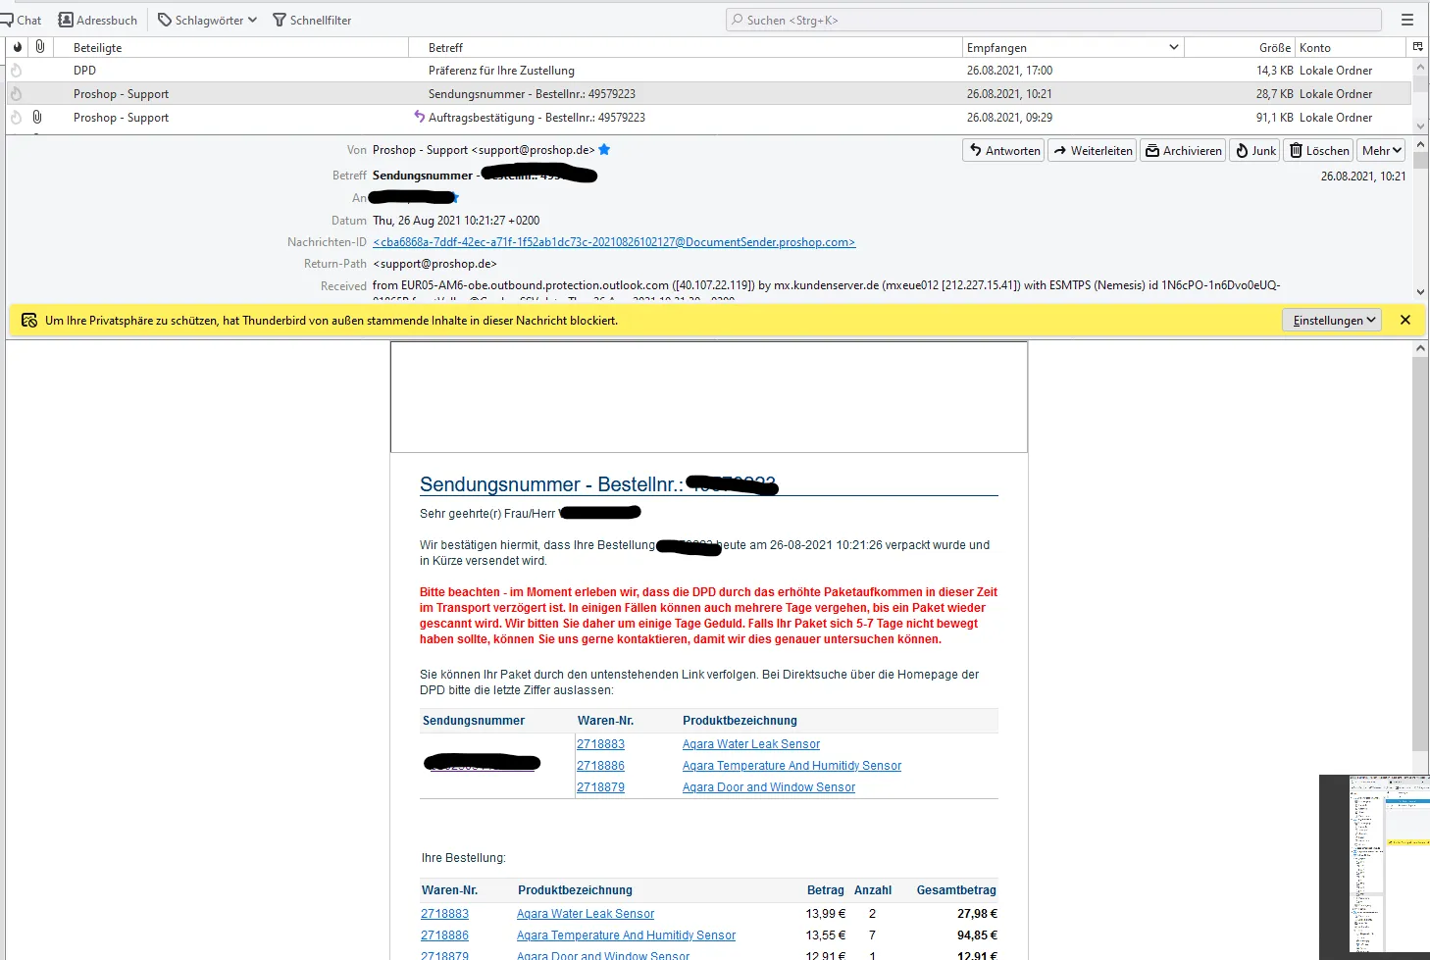Open 2718883 link in Ihre Bestellung table

click(444, 914)
